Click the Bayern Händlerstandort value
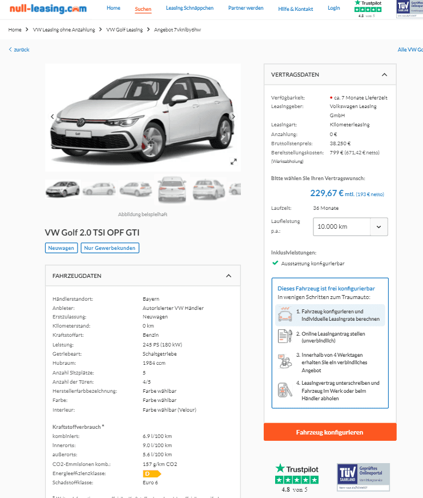This screenshot has width=423, height=498. 151,299
